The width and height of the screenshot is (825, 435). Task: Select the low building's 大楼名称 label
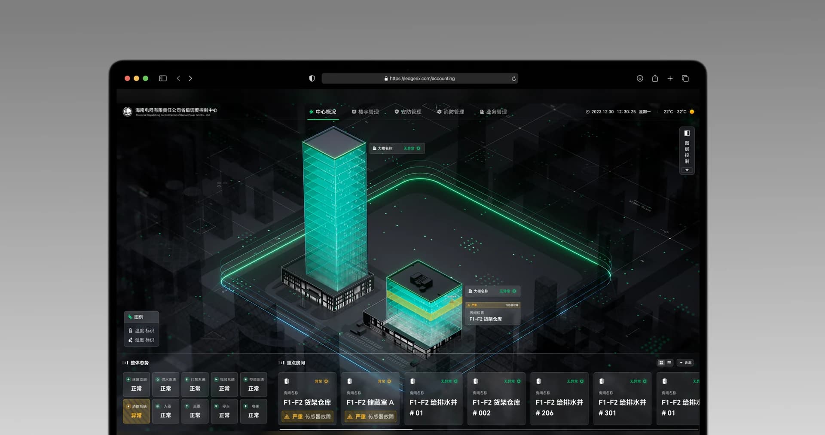click(493, 291)
